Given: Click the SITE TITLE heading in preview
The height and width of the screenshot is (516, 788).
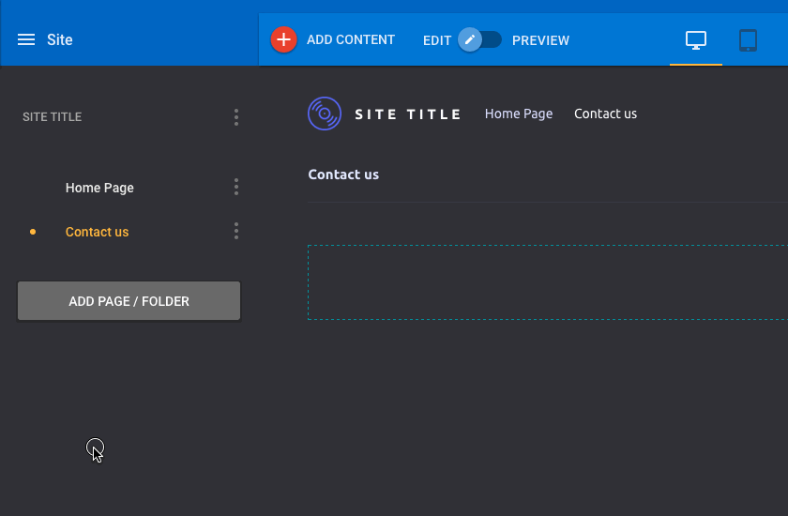Looking at the screenshot, I should click(x=408, y=114).
